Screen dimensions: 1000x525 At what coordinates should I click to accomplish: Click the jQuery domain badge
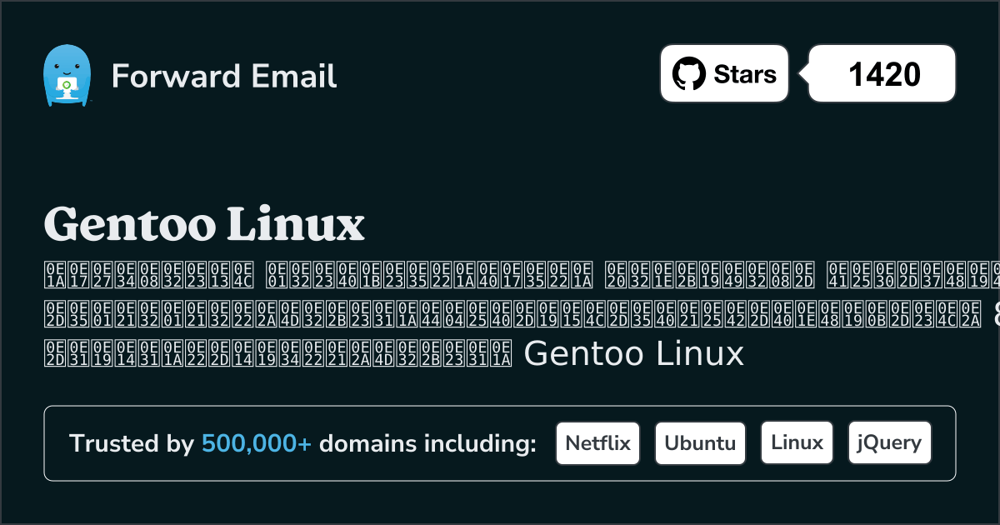click(889, 442)
